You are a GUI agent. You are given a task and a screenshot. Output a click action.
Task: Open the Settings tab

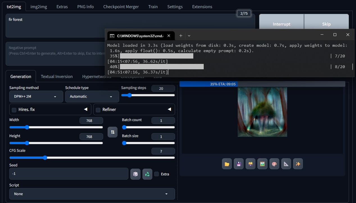pyautogui.click(x=175, y=6)
